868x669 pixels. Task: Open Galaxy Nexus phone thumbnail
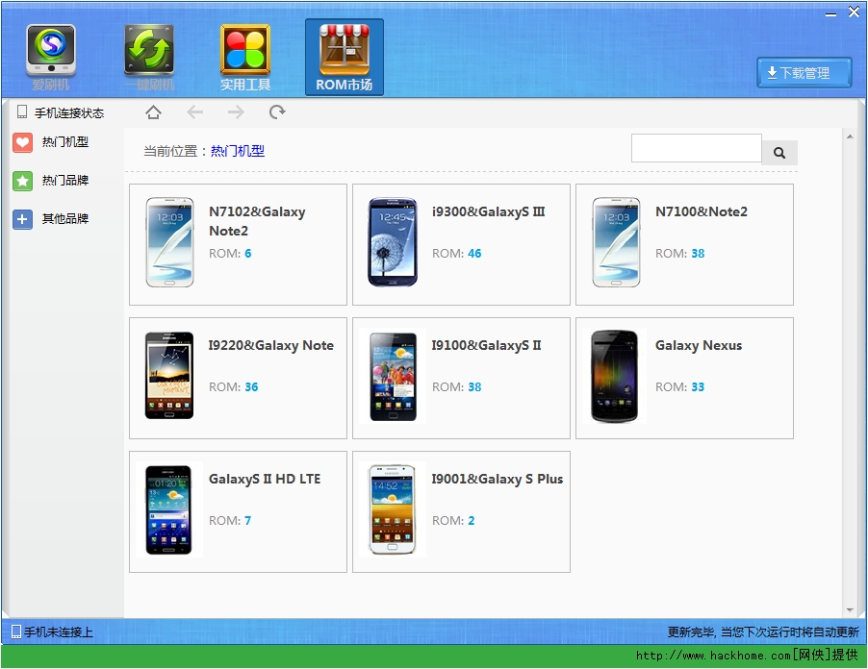(x=615, y=377)
